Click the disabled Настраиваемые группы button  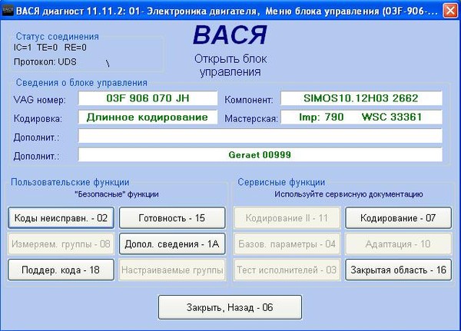pyautogui.click(x=172, y=270)
